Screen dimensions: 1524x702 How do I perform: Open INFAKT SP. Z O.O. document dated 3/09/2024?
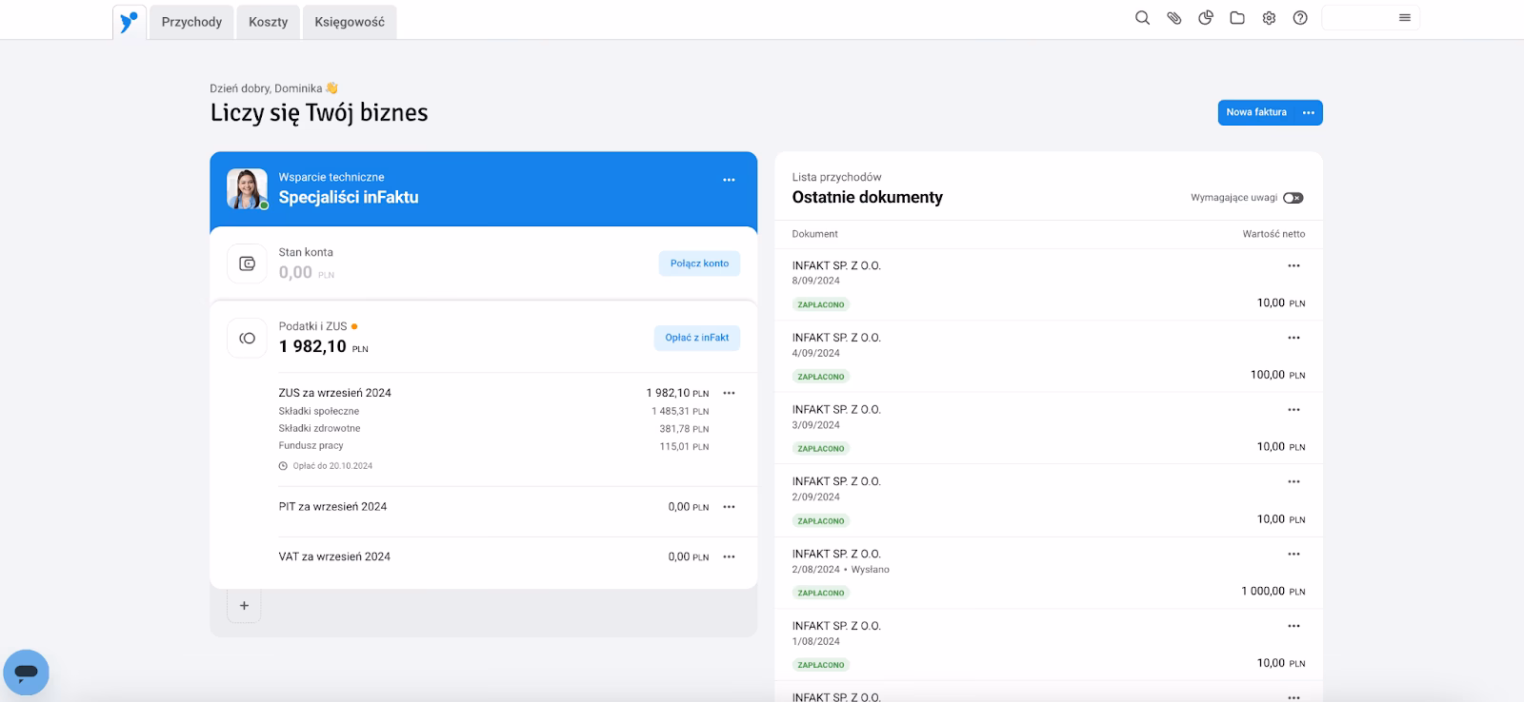836,410
